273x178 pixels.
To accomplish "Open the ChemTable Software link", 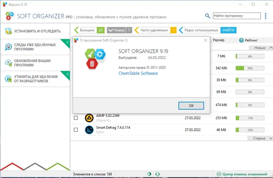I will tap(138, 73).
